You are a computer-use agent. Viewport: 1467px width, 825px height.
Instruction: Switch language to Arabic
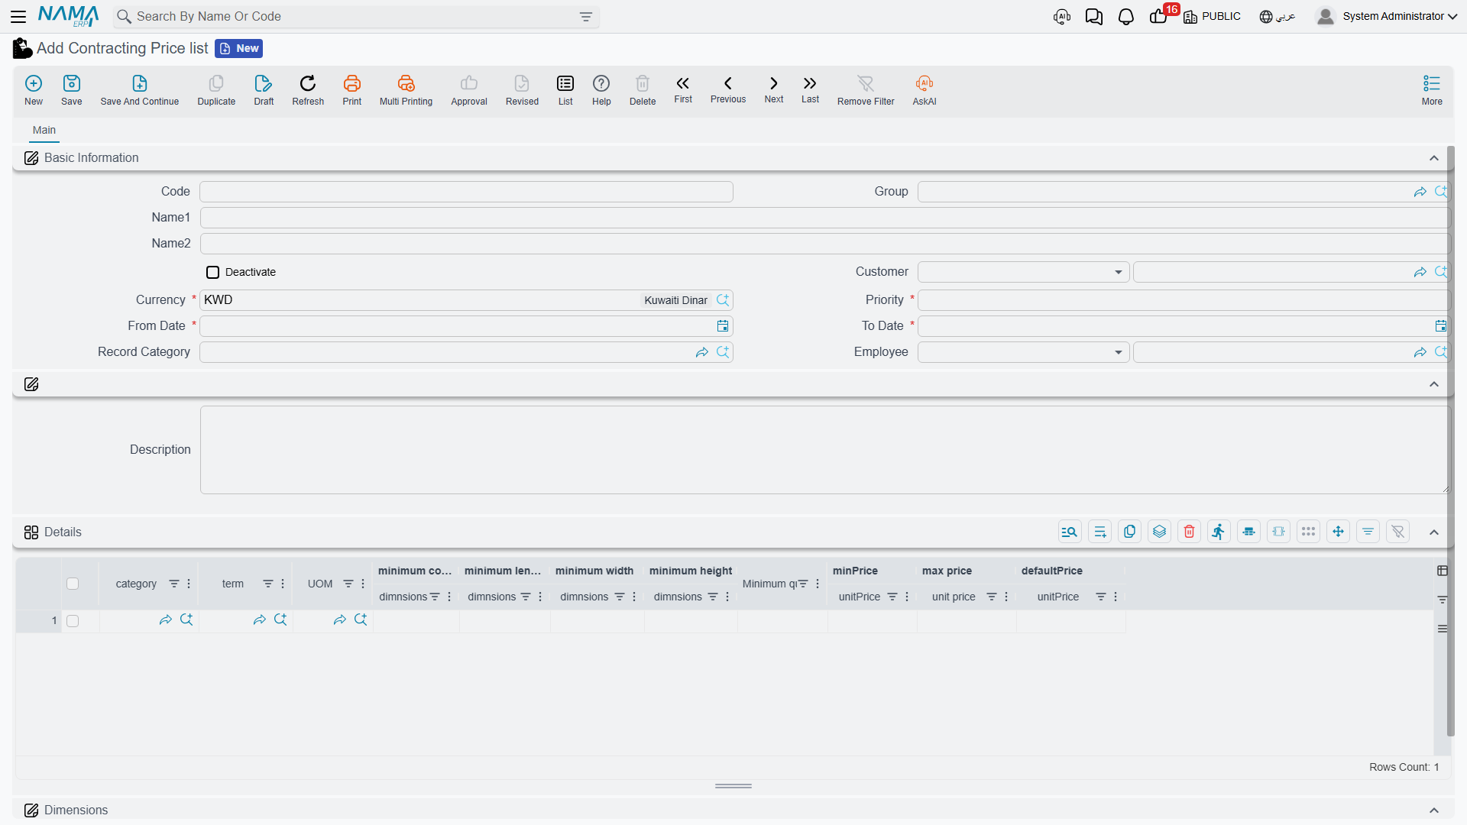1278,17
